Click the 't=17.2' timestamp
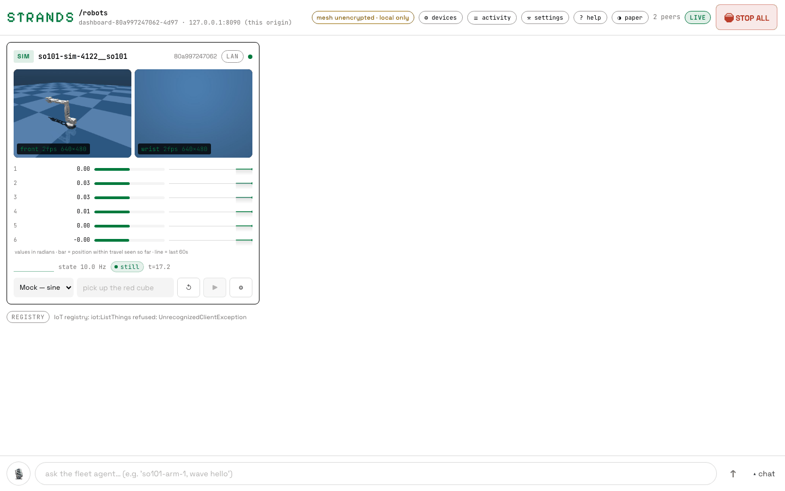Image resolution: width=785 pixels, height=491 pixels. pyautogui.click(x=159, y=267)
